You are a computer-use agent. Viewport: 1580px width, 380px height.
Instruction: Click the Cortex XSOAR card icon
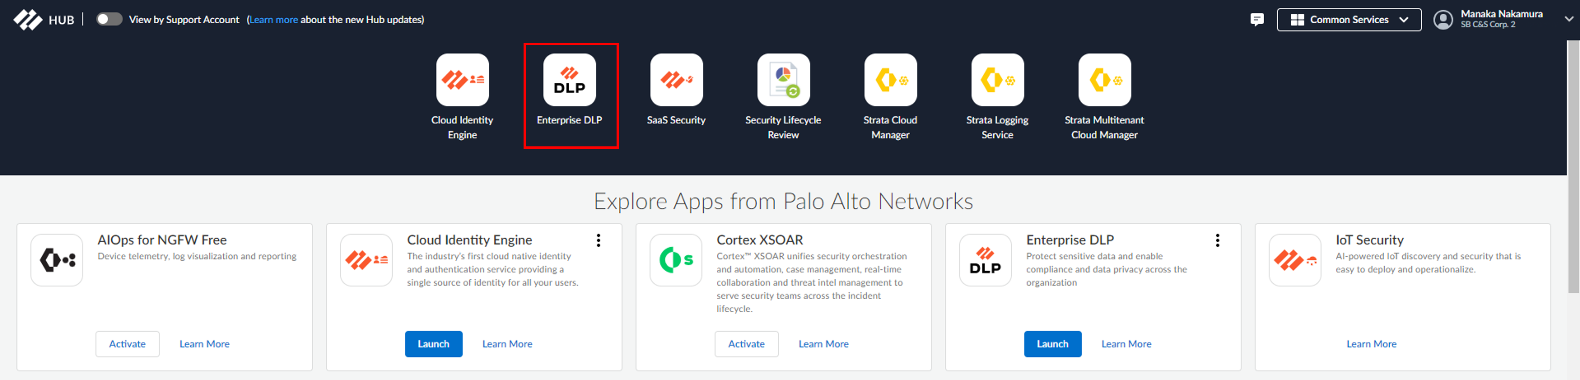click(x=676, y=260)
